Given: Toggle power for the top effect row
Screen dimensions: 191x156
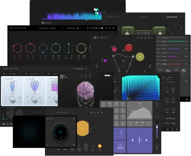Looking at the screenshot, I should point(157,37).
